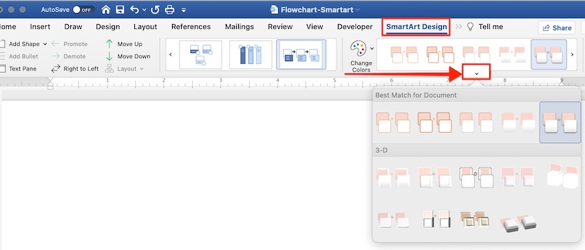
Task: Choose the dark-outlined third 3-D style
Action: [x=476, y=177]
